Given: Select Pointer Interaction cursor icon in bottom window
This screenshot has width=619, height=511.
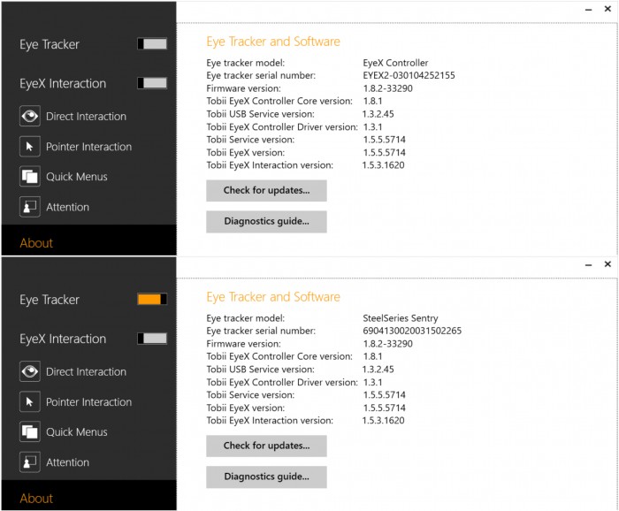Looking at the screenshot, I should pos(30,401).
